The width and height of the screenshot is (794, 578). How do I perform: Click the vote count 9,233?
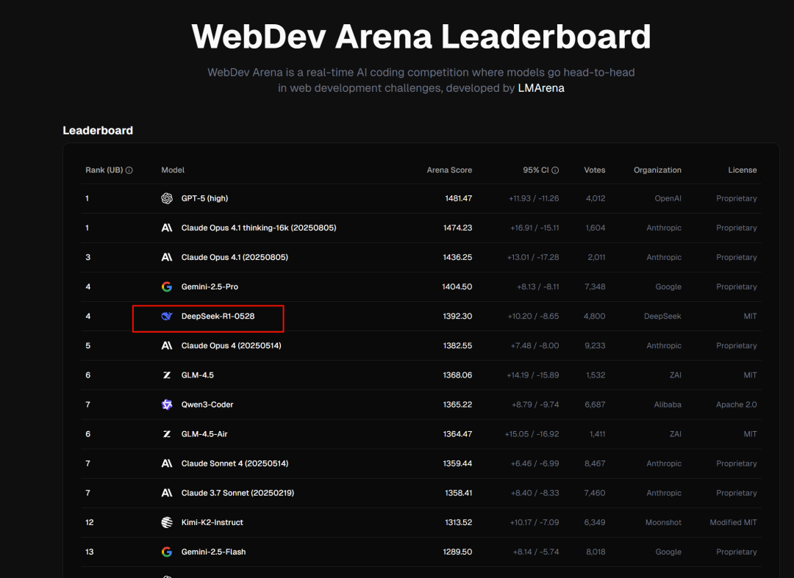click(595, 345)
